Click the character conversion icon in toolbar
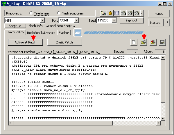Screen dimensions: 174x135 [x=103, y=13]
